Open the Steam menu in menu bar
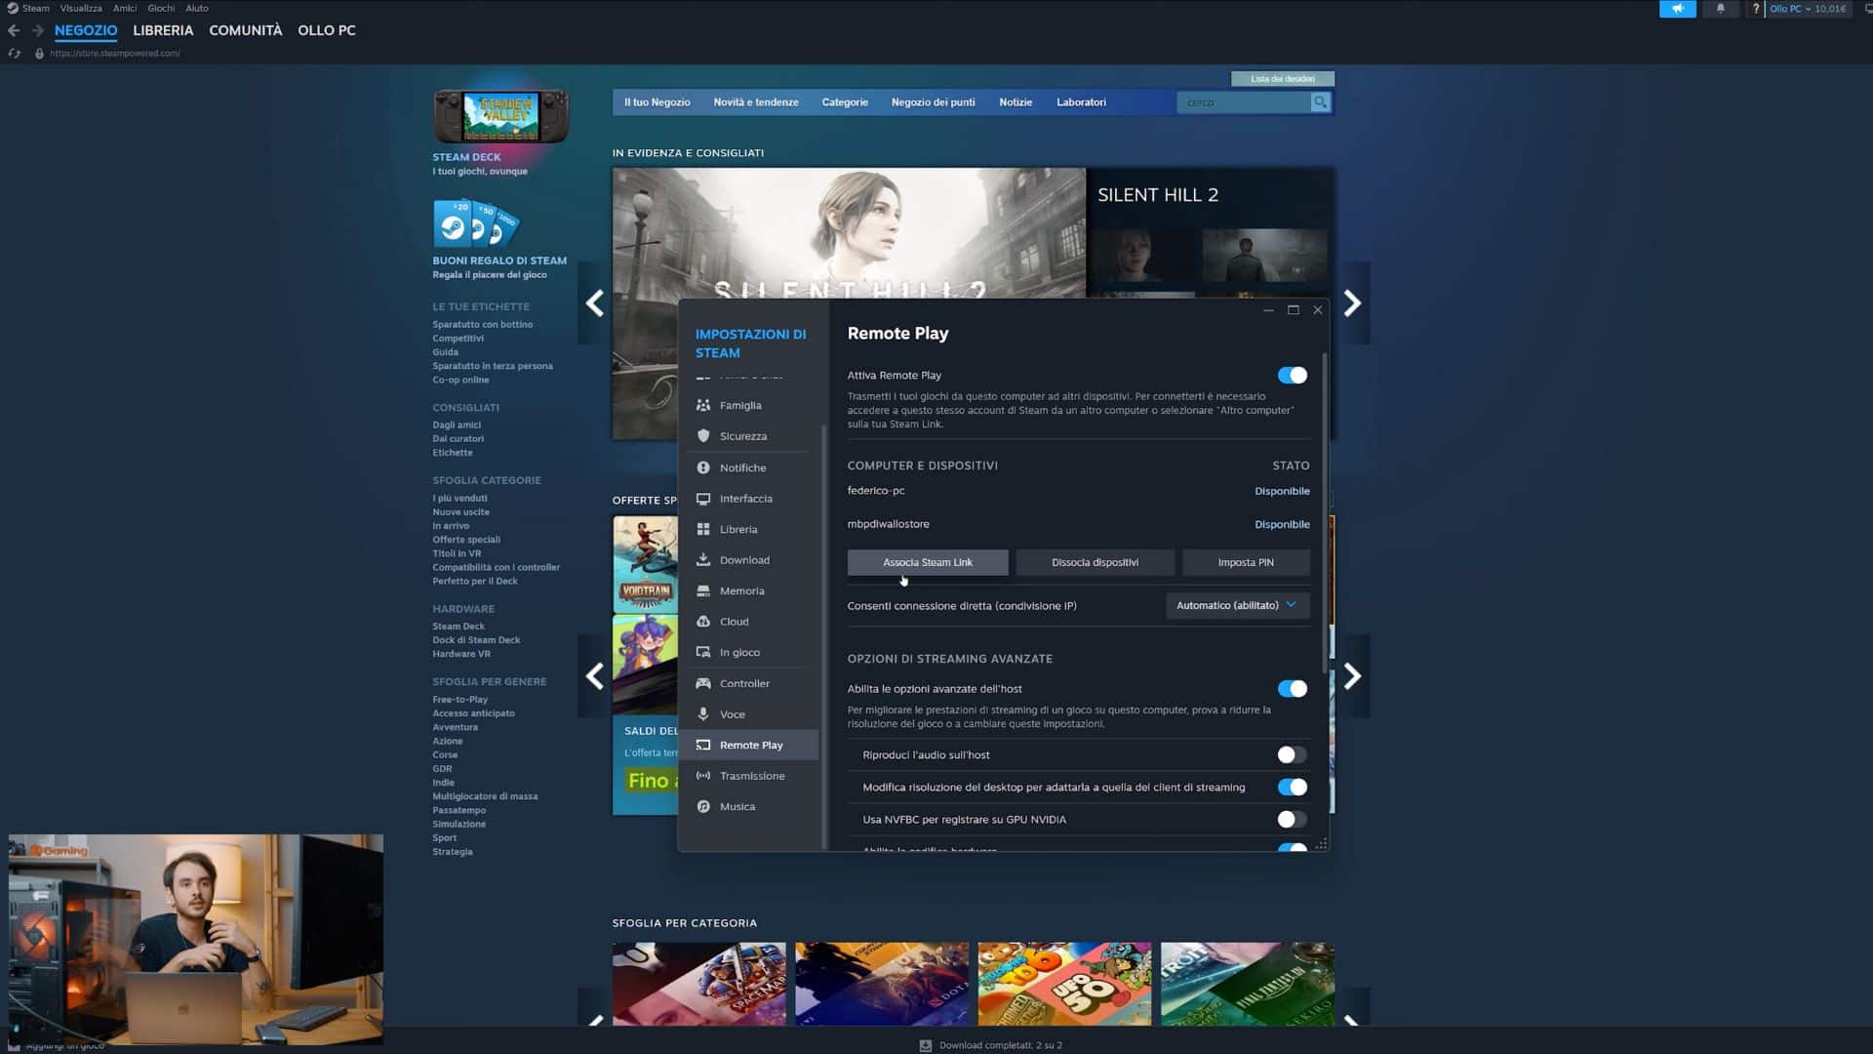1873x1054 pixels. click(35, 8)
